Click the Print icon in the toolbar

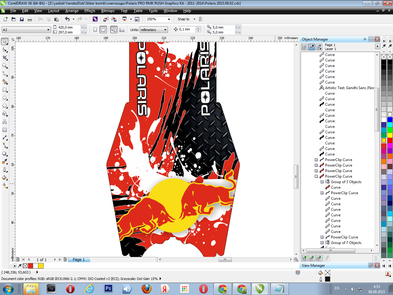[30, 19]
